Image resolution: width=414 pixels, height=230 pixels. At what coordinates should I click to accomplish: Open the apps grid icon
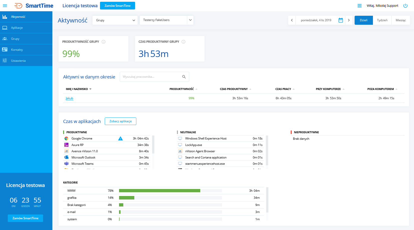[359, 6]
